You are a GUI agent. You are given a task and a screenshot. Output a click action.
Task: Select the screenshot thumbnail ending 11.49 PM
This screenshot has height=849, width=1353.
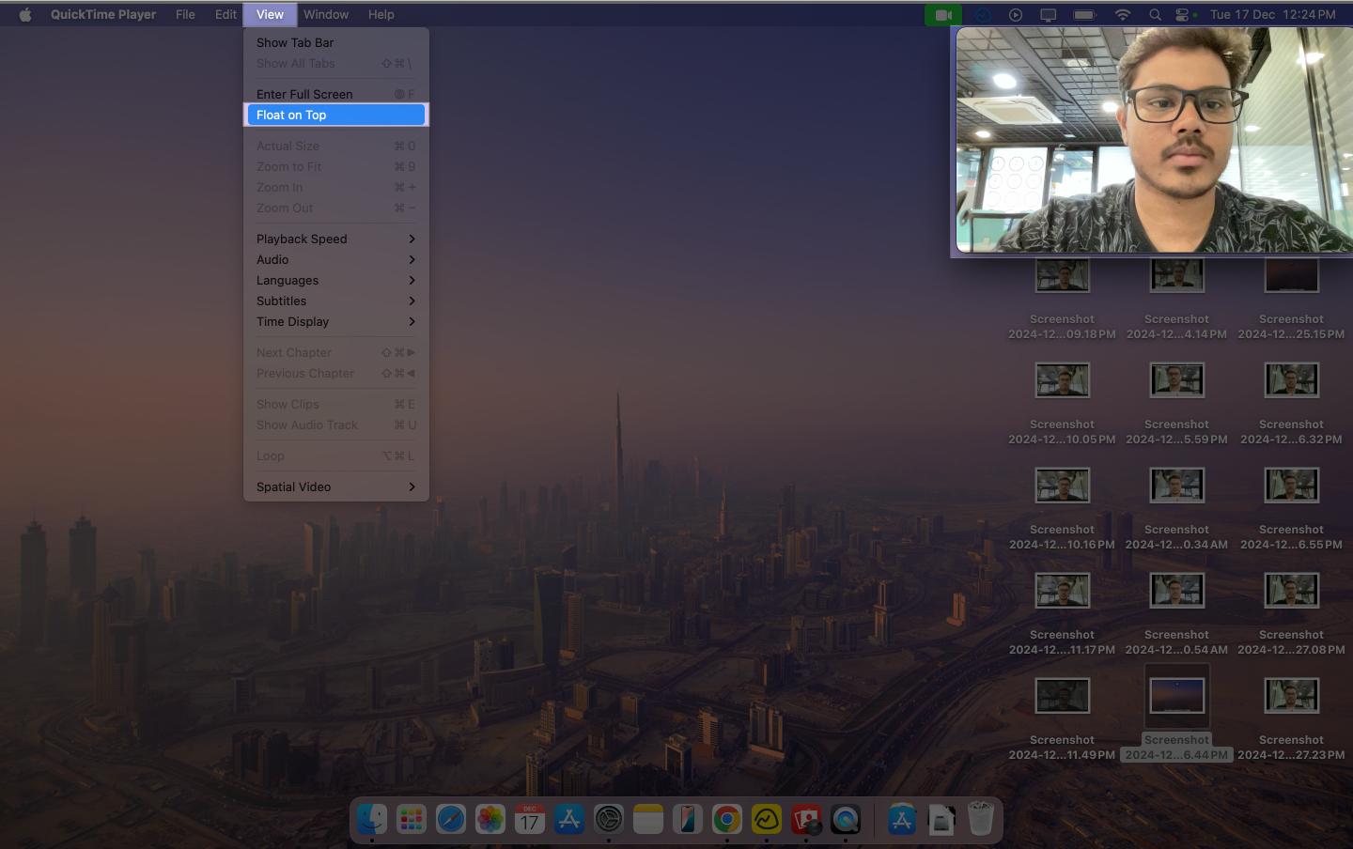click(x=1063, y=697)
